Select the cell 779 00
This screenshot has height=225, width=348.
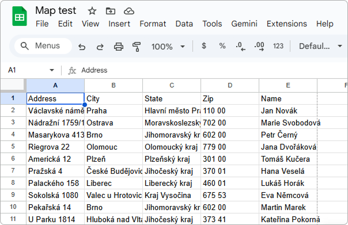point(230,147)
